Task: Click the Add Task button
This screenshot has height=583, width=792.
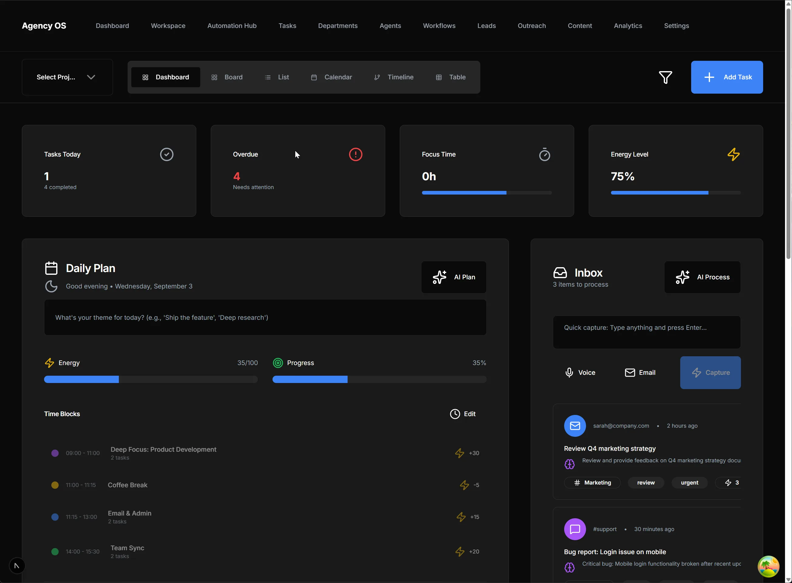Action: click(x=727, y=77)
